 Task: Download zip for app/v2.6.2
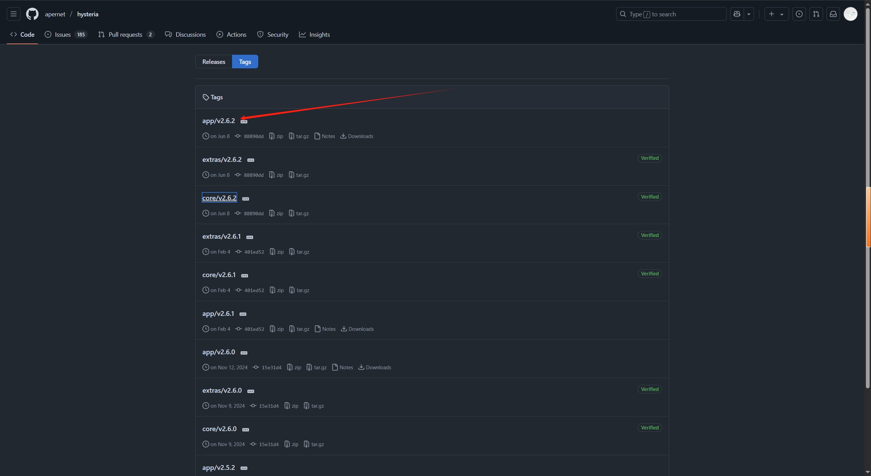[x=276, y=136]
